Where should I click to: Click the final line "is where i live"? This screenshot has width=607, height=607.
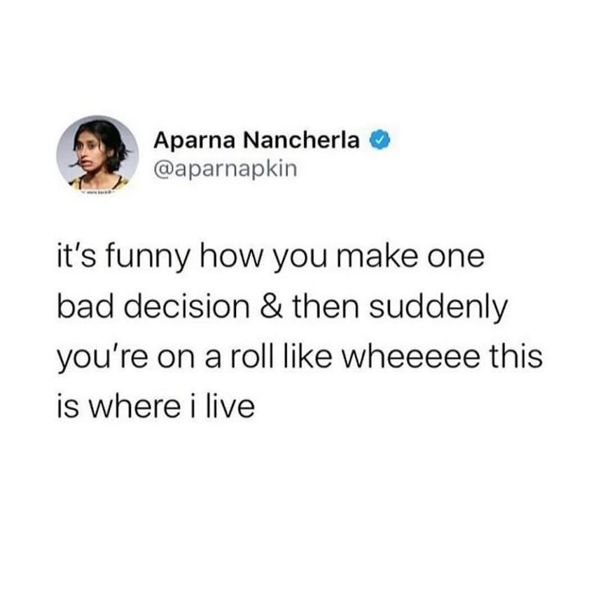point(156,406)
